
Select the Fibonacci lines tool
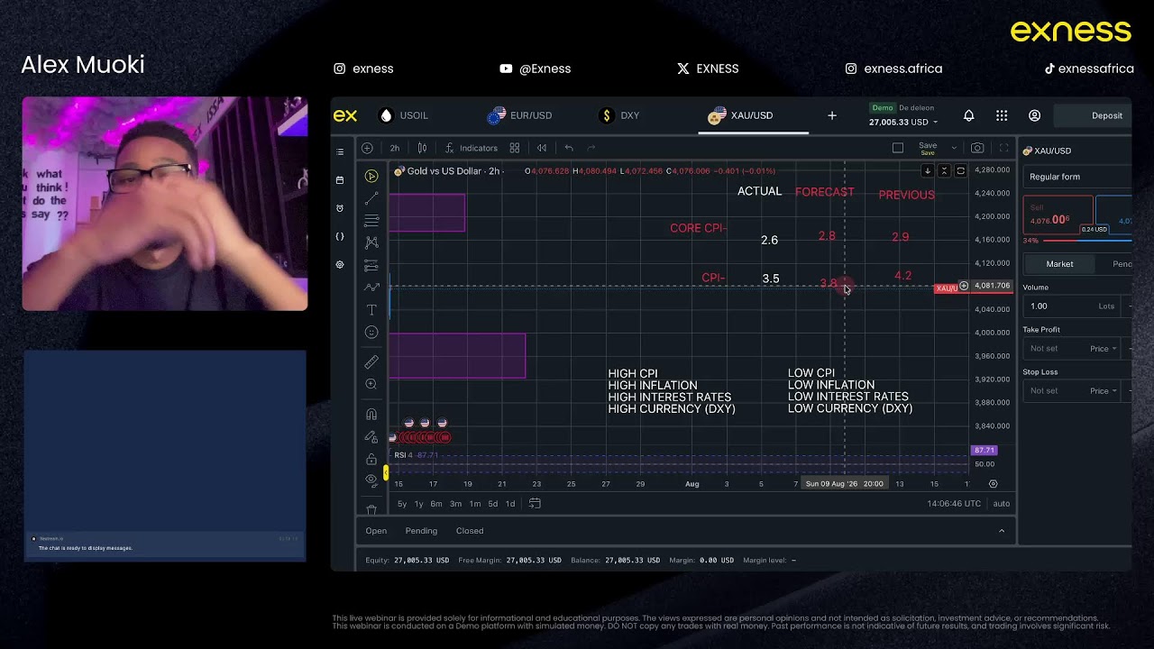coord(371,221)
